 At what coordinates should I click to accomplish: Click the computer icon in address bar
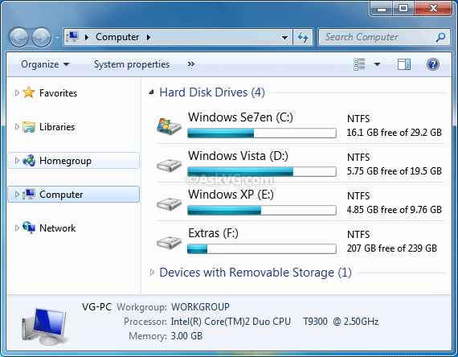pos(72,37)
